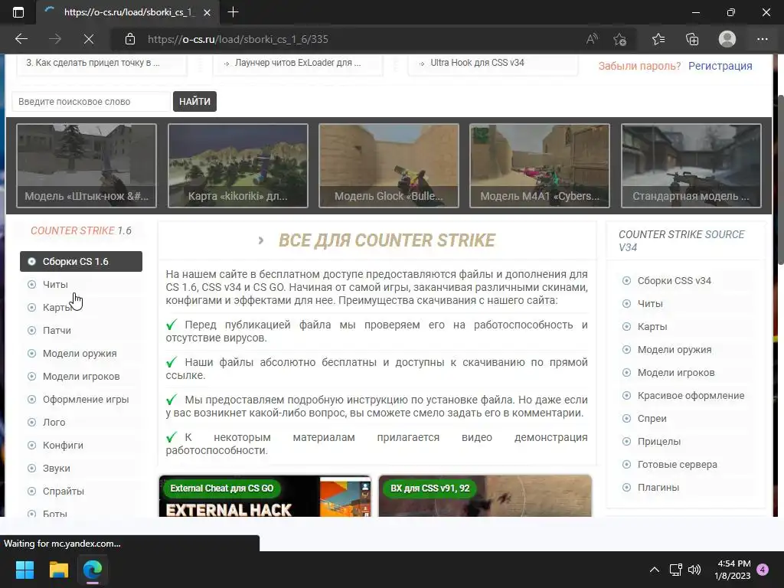Viewport: 784px width, 588px height.
Task: View site information lock icon
Action: [130, 39]
